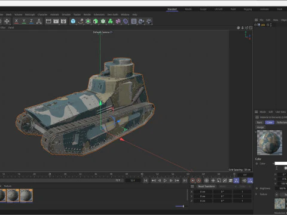Toggle the Y axis lock

pyautogui.click(x=24, y=21)
